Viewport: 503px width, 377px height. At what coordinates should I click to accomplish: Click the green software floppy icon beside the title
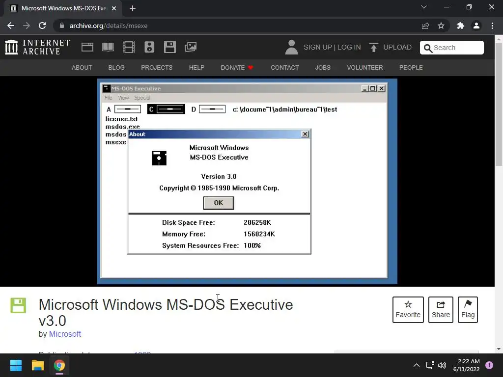pos(18,305)
